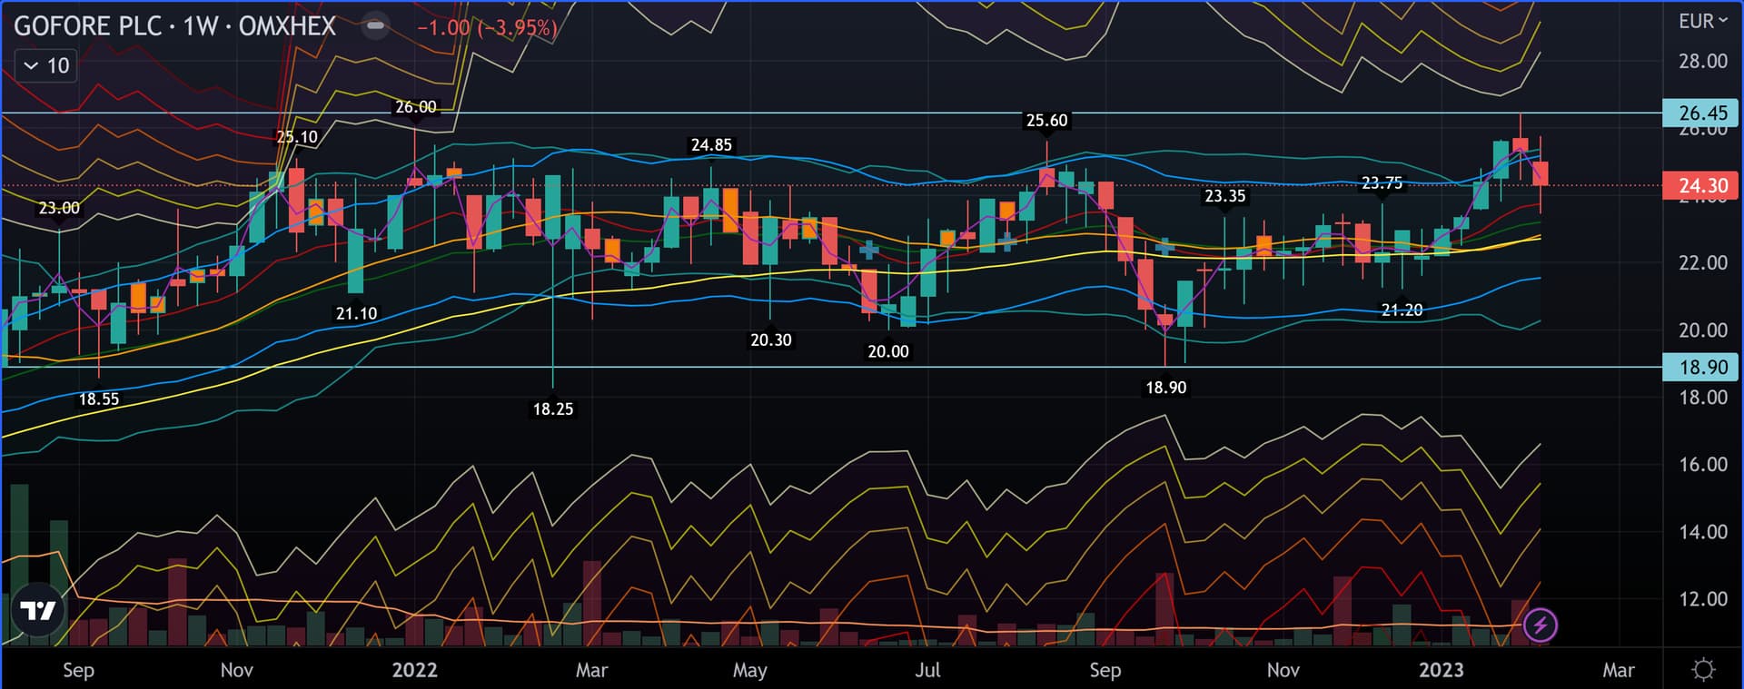
Task: Select the 26.45 horizontal line price label
Action: 1701,113
